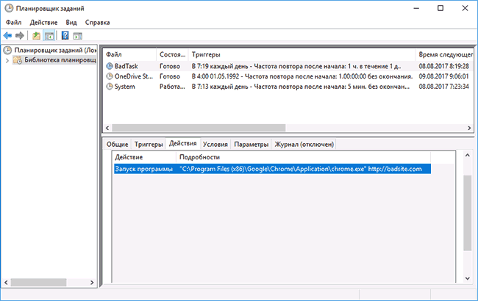478x301 pixels.
Task: Toggle the Show/Hide console tree icon
Action: click(x=49, y=35)
